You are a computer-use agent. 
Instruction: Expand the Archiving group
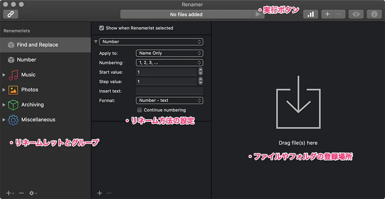click(x=4, y=105)
